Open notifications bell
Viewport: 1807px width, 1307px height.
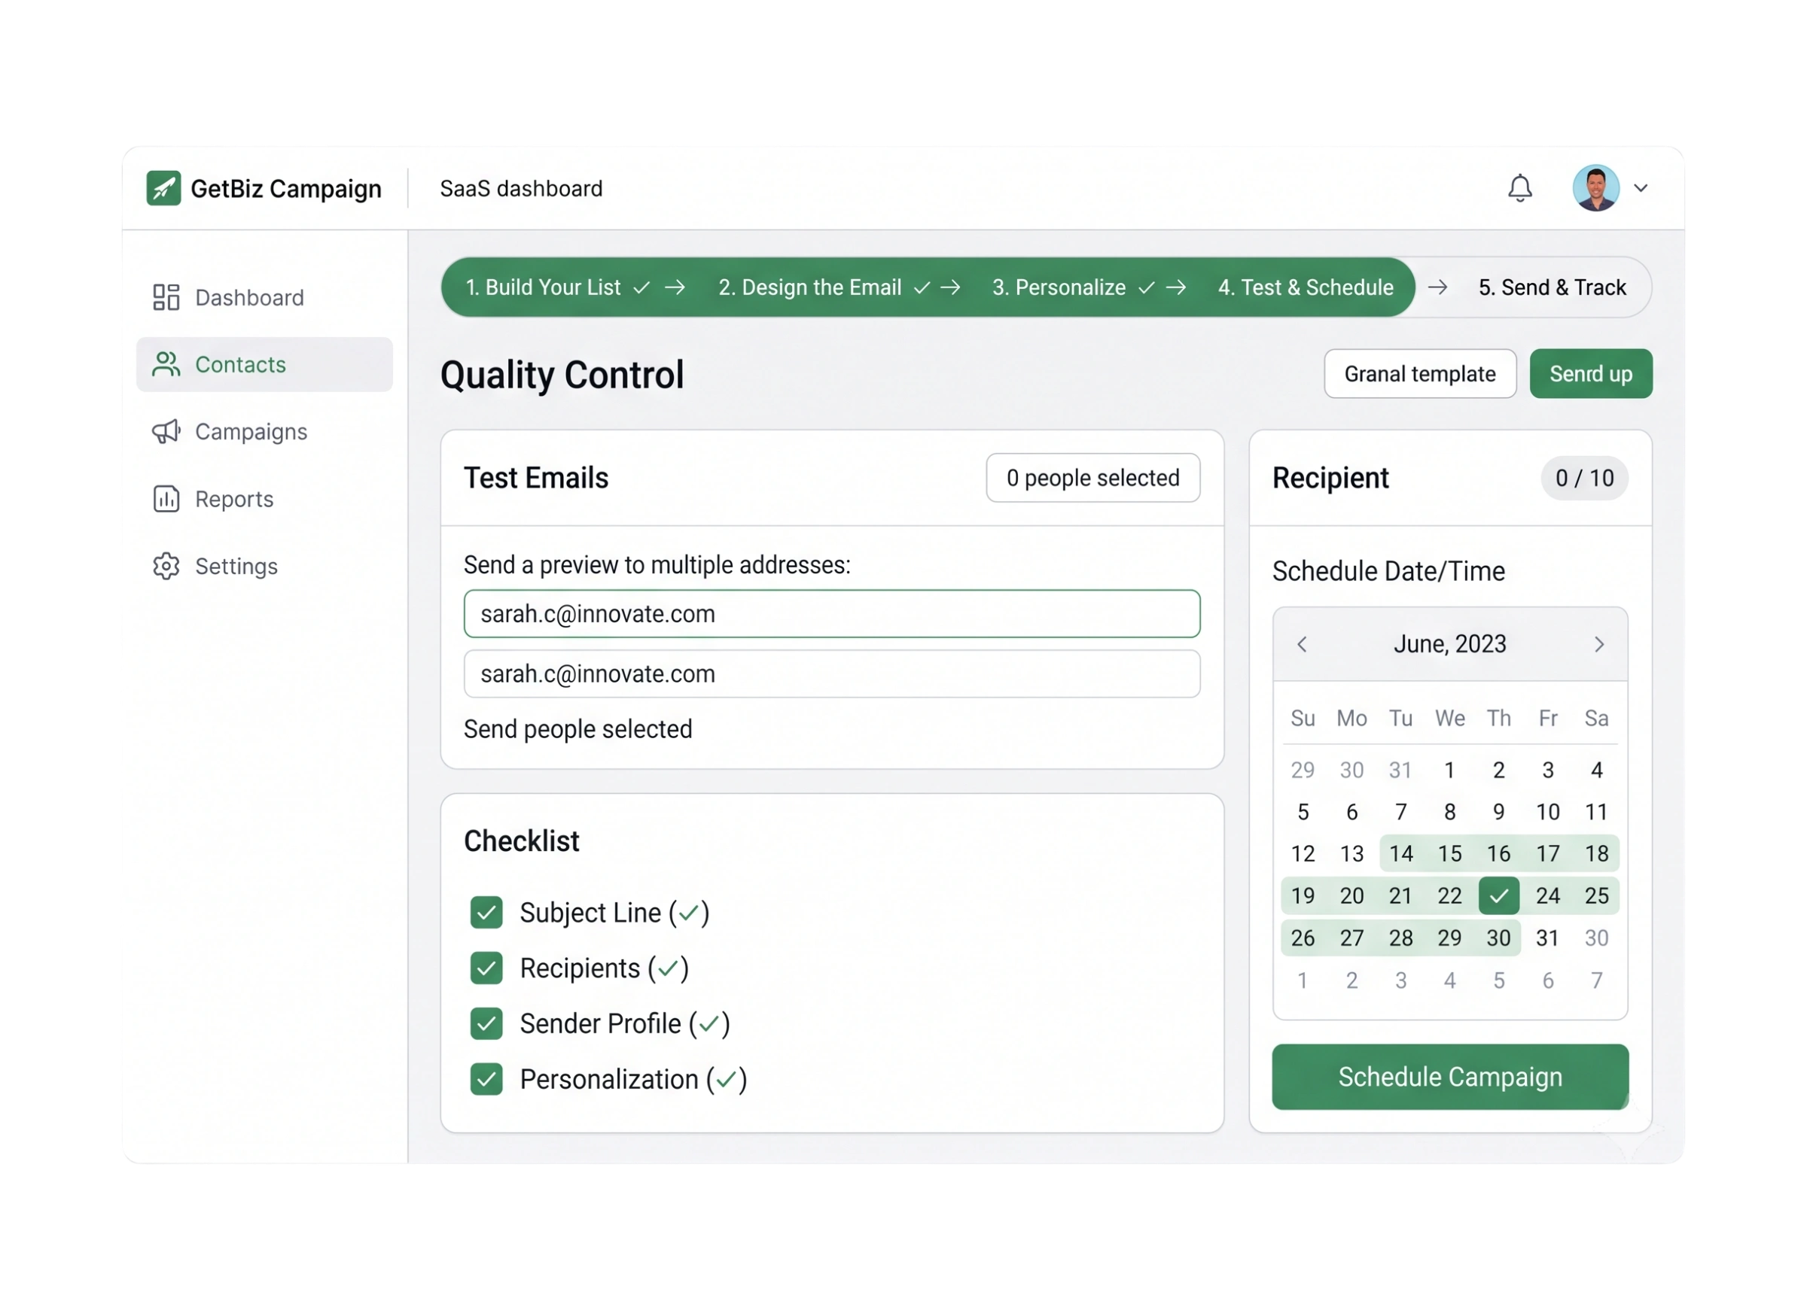click(x=1519, y=188)
